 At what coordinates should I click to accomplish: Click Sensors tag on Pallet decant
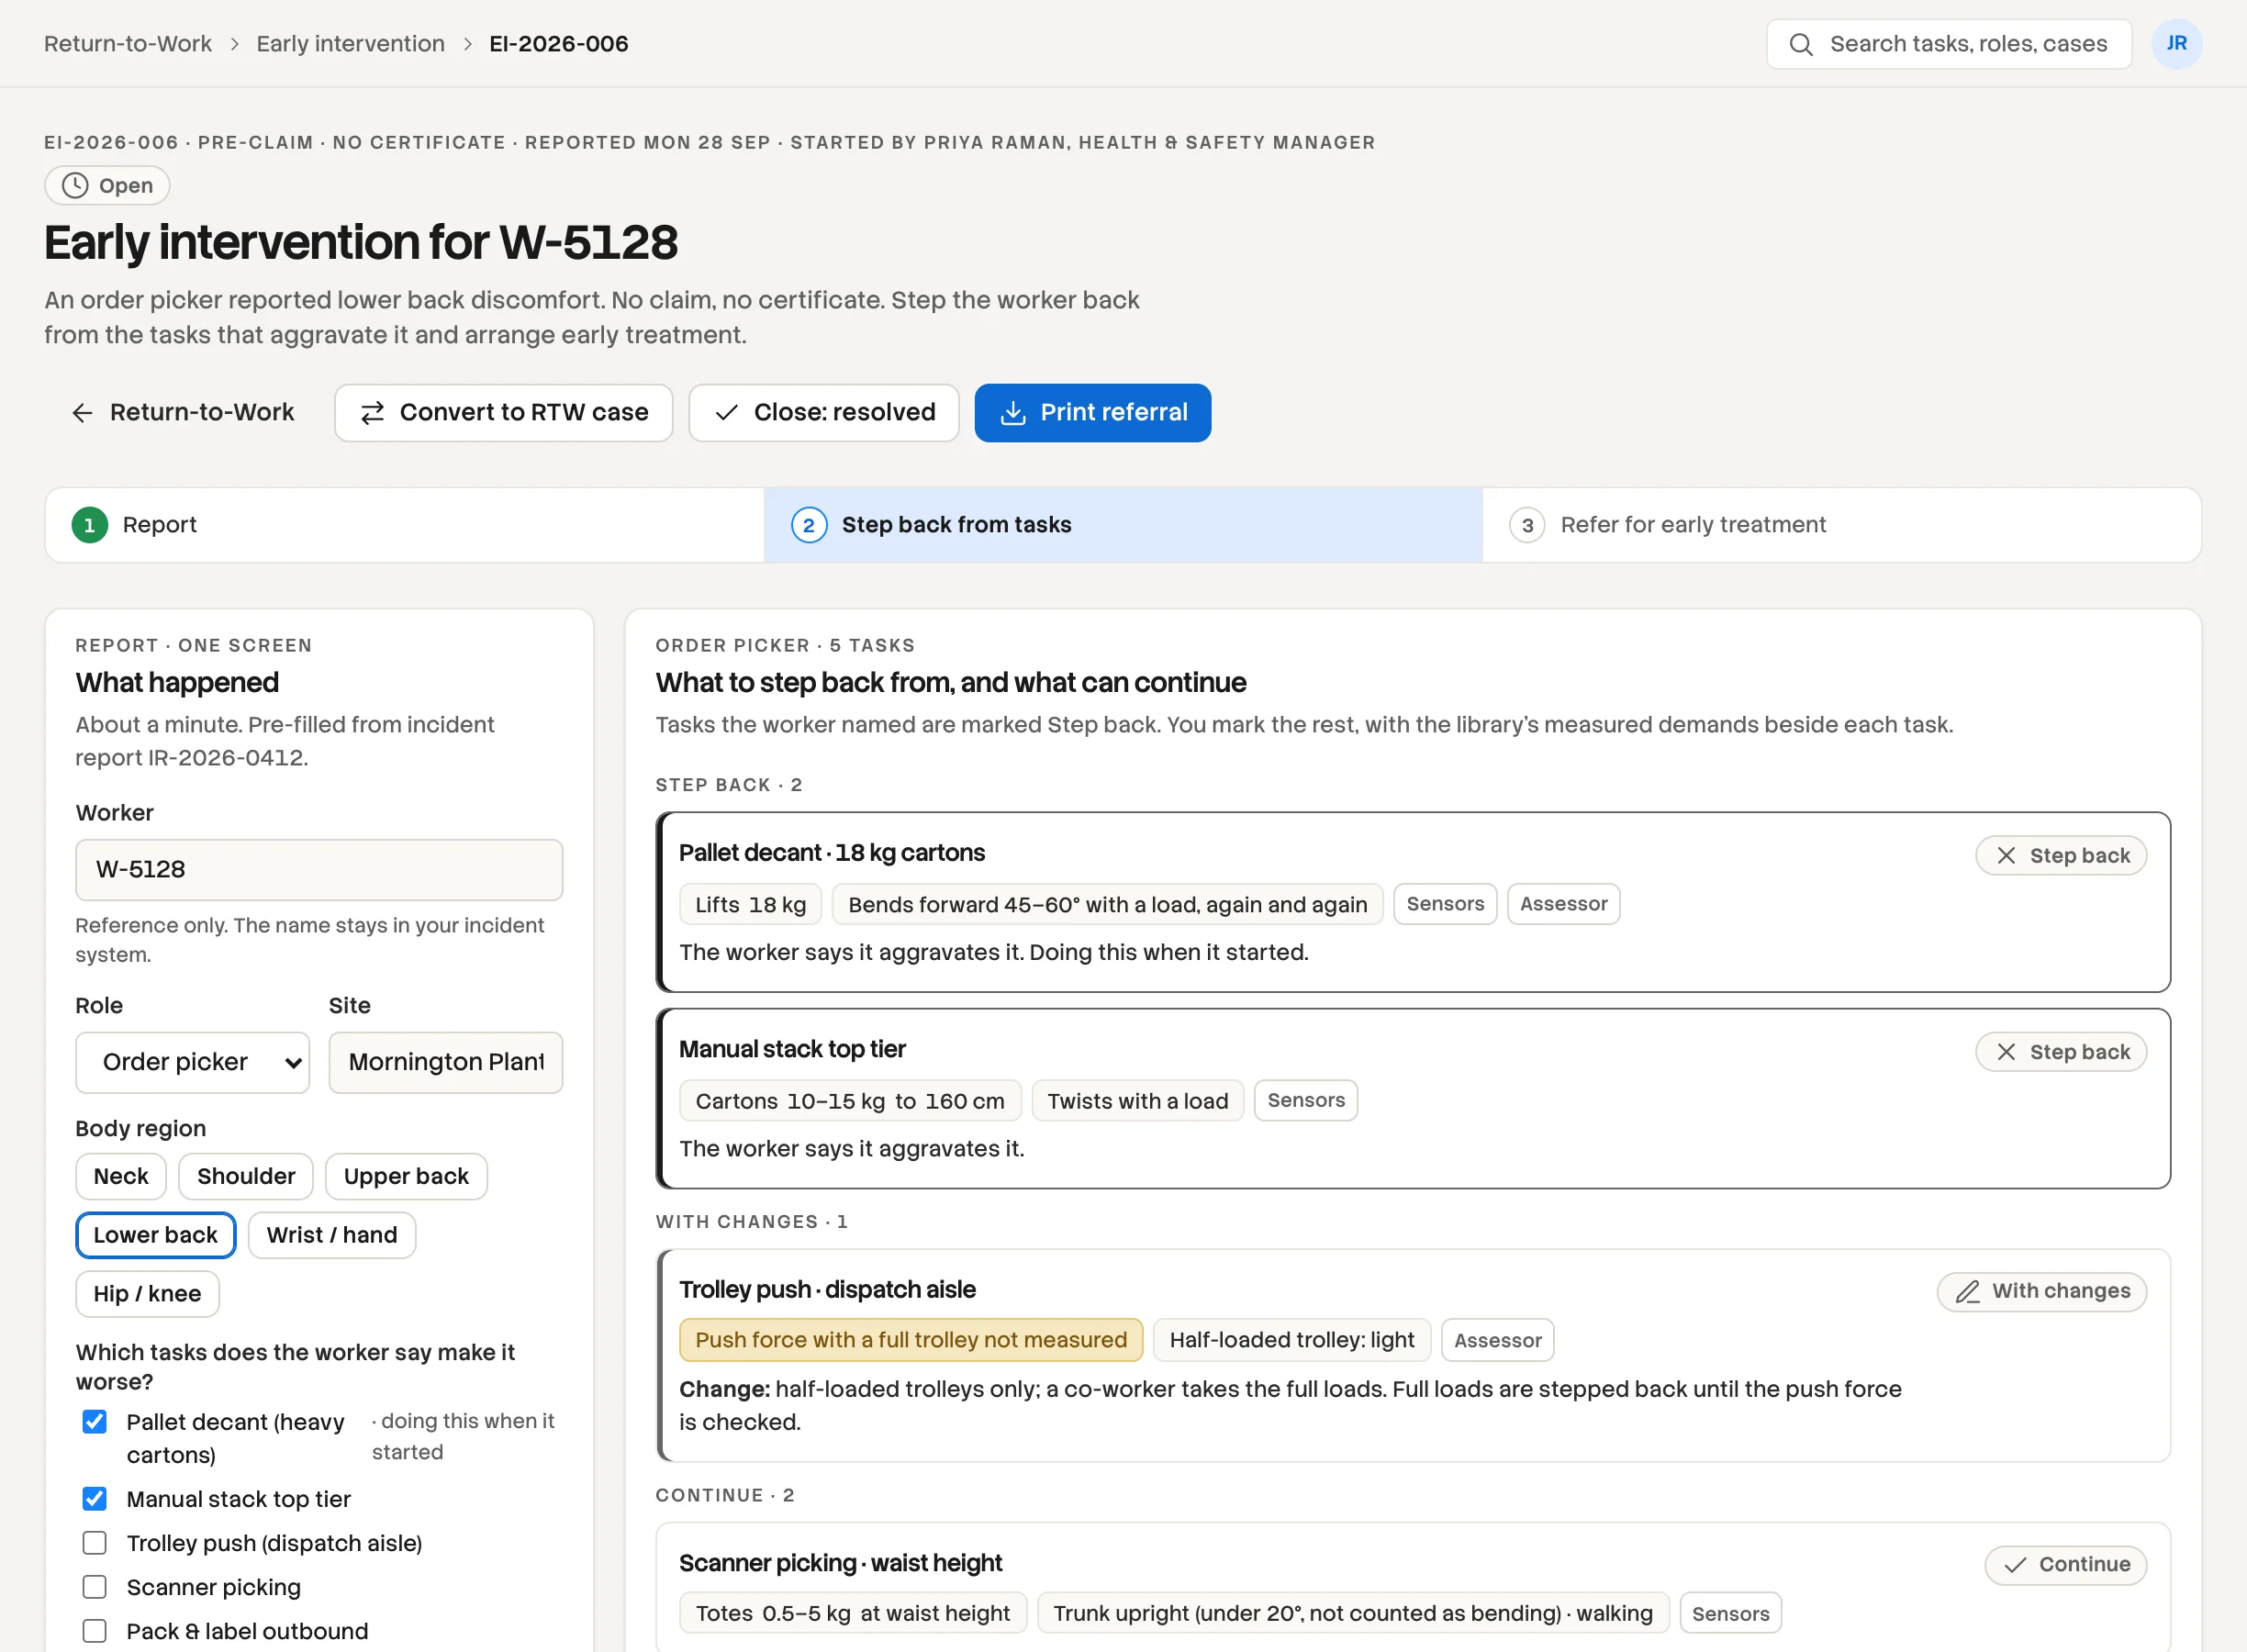(x=1445, y=904)
